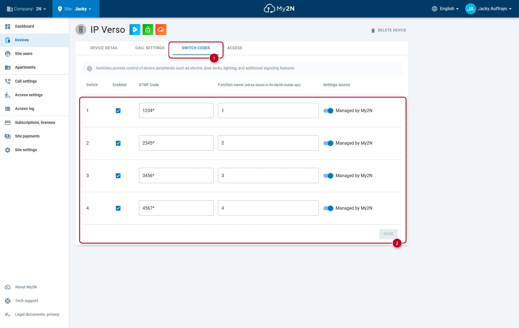This screenshot has width=519, height=328.
Task: Click the Tech support lifebuoy icon
Action: pos(8,301)
